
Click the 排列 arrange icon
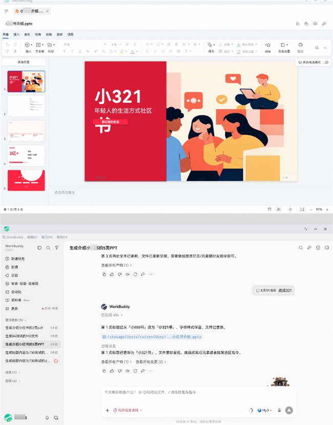pos(210,45)
